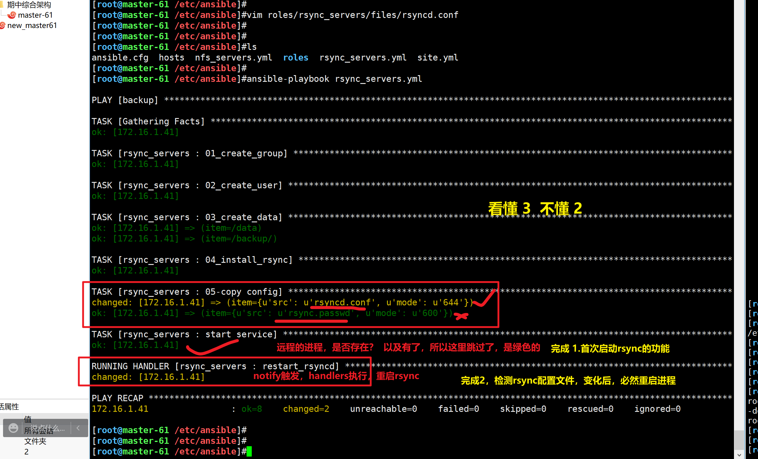Click the terminal vertical scrollbar thumb
The height and width of the screenshot is (459, 758).
(739, 440)
